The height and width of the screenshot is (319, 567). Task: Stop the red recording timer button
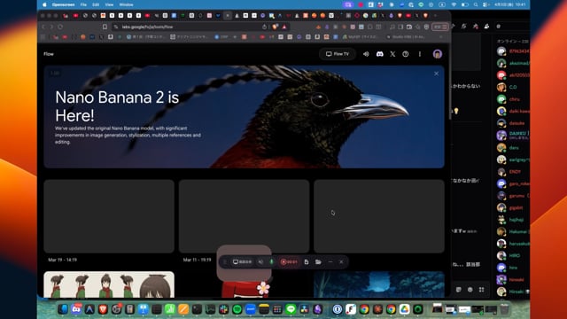coord(289,262)
